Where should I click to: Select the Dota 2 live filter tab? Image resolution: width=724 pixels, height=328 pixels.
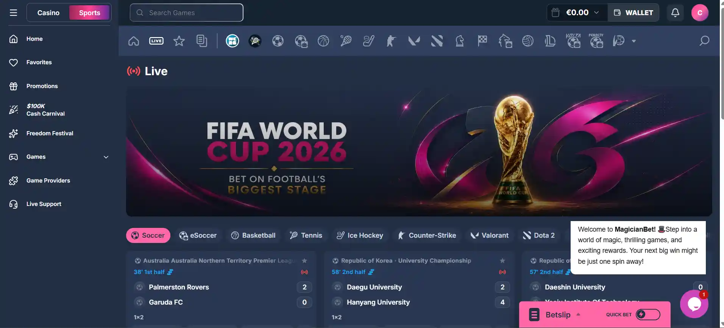[x=539, y=235]
